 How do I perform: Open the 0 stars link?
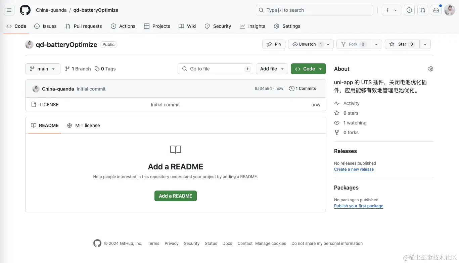351,113
